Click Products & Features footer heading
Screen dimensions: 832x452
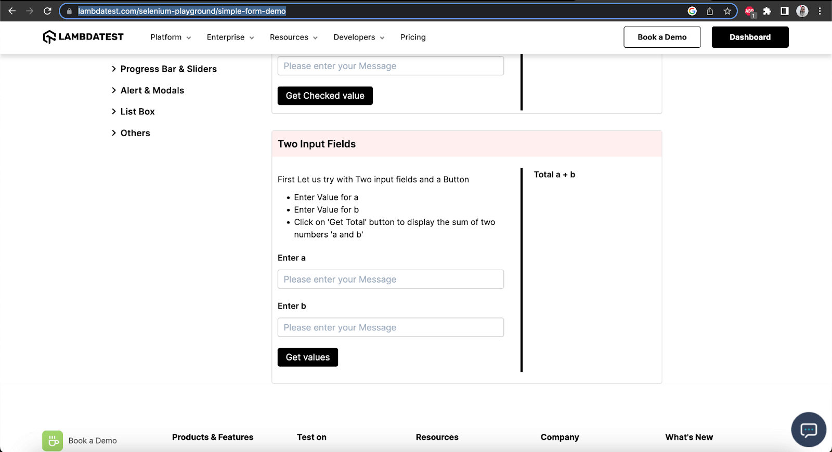point(213,437)
